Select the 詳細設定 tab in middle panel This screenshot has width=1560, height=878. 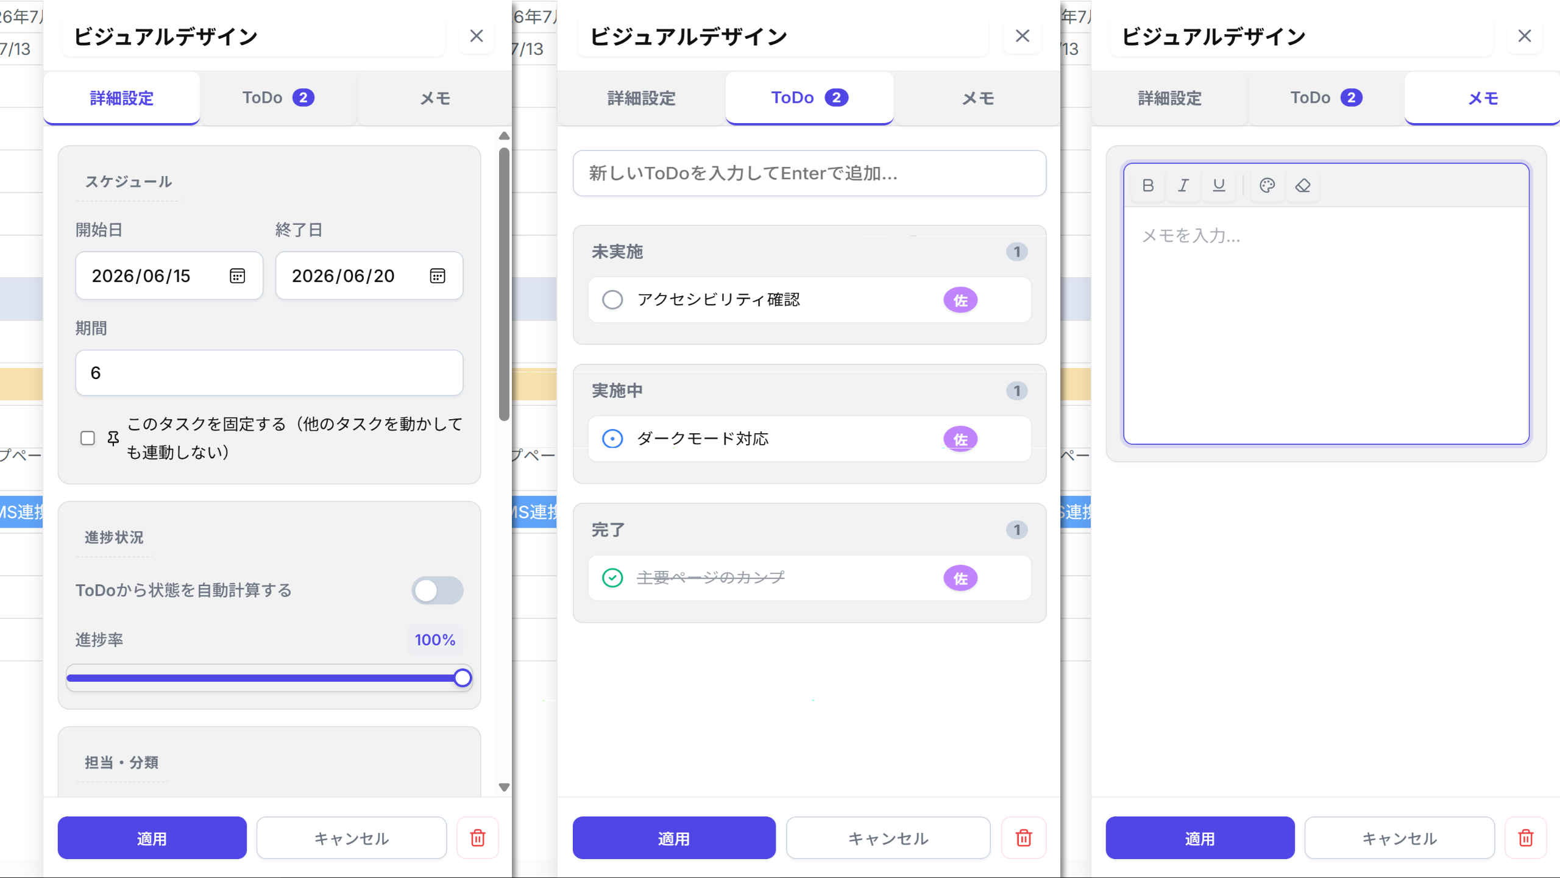[641, 98]
